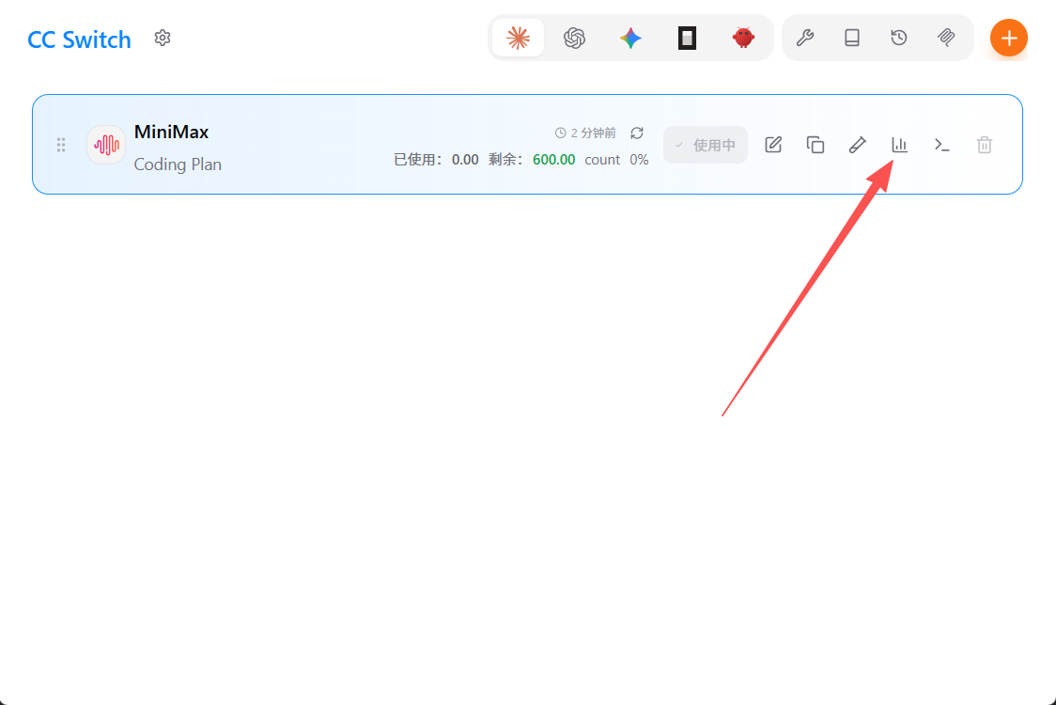Click the test tube icon for MiniMax
The width and height of the screenshot is (1056, 705).
tap(857, 145)
